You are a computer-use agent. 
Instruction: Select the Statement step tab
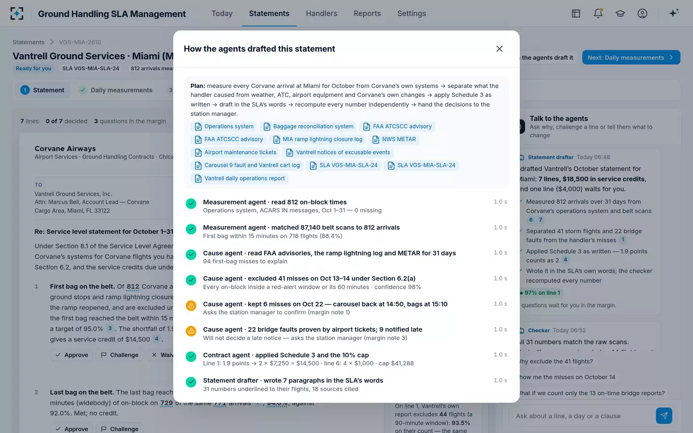42,90
